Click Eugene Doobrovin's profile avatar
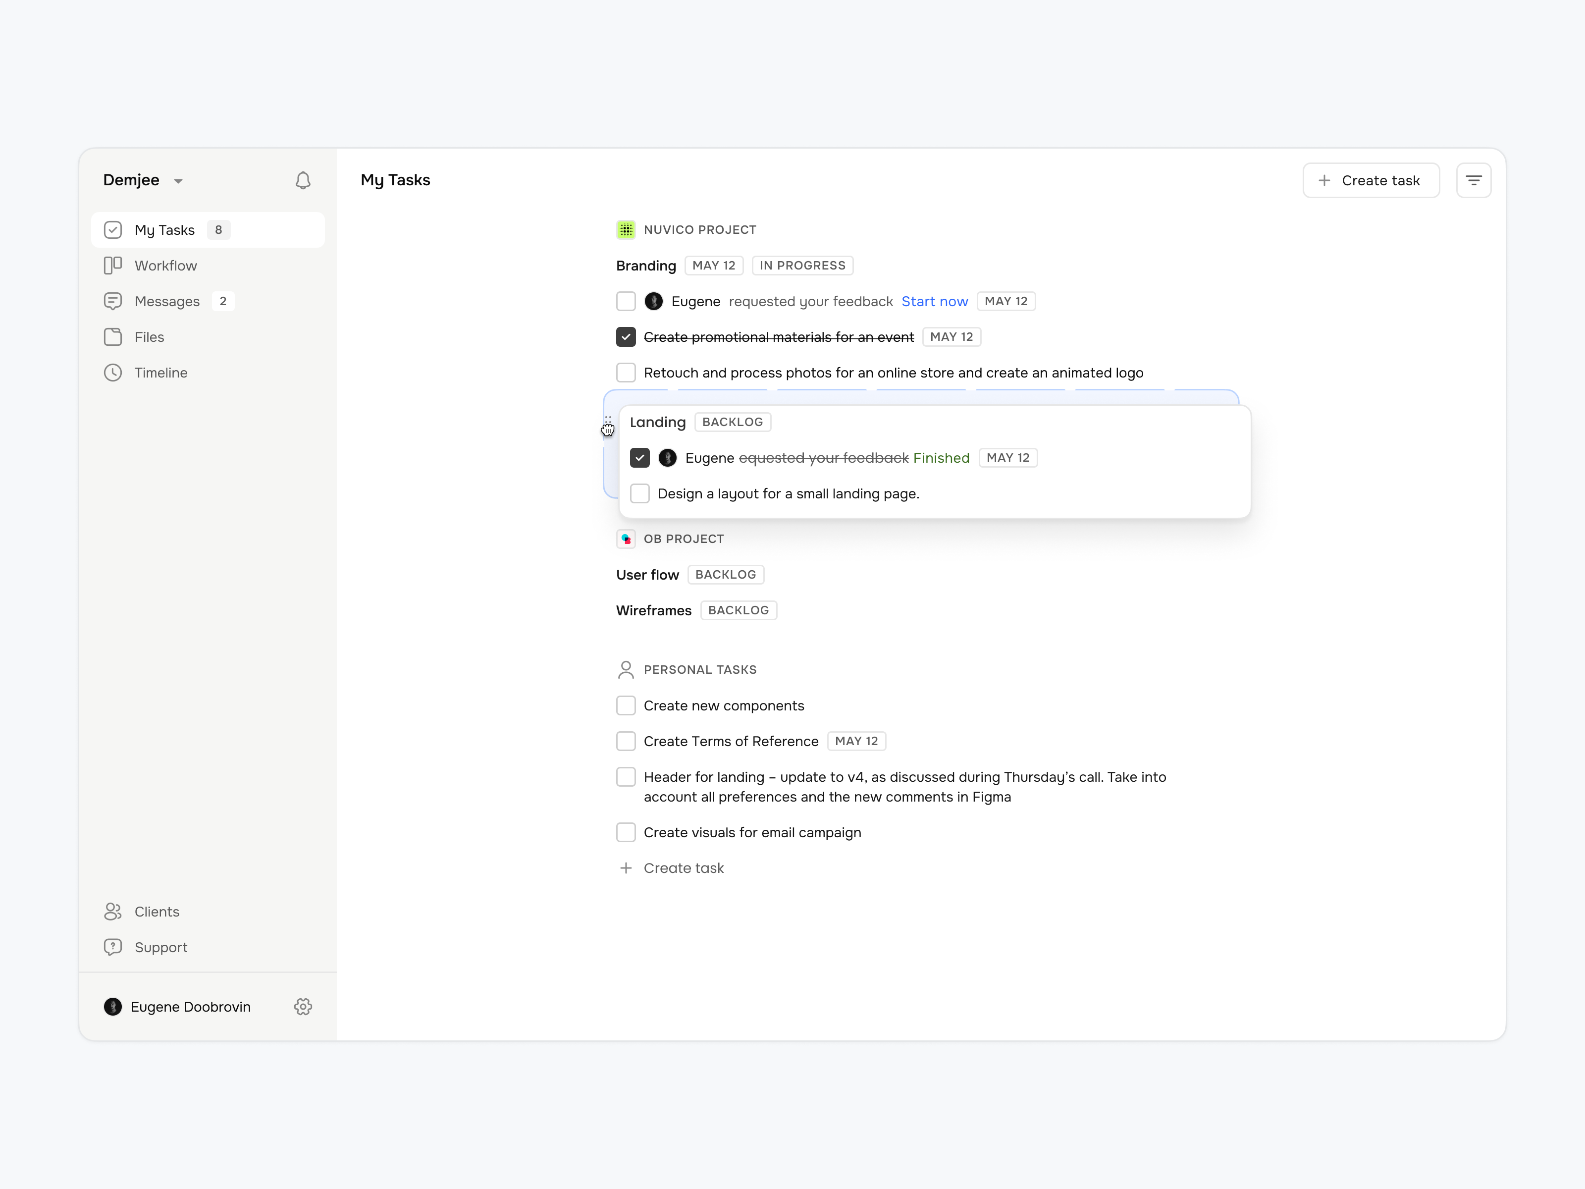 pyautogui.click(x=112, y=1006)
